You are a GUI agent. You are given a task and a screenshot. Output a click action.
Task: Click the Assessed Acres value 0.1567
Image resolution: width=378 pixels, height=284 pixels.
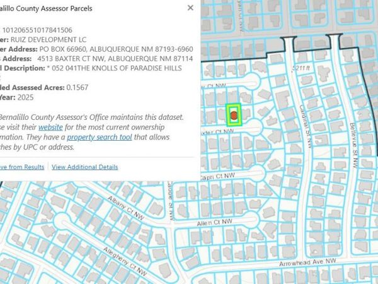[79, 88]
